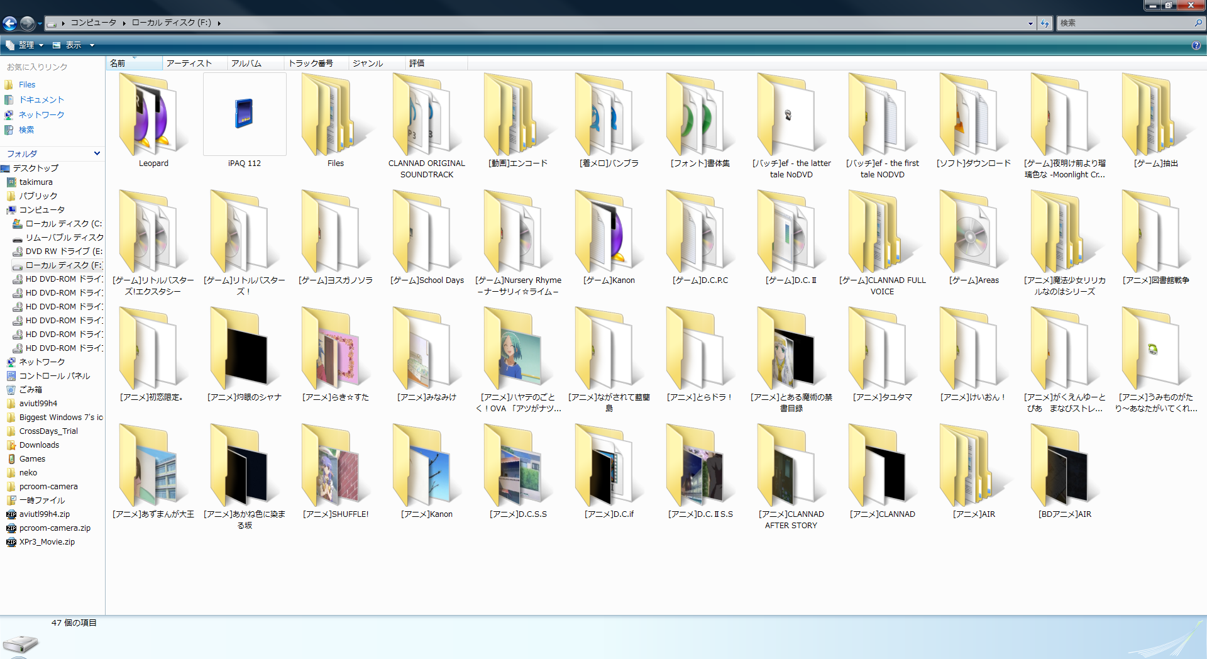Open the [ゲーム]Areas folder
Image resolution: width=1207 pixels, height=659 pixels.
tap(974, 232)
